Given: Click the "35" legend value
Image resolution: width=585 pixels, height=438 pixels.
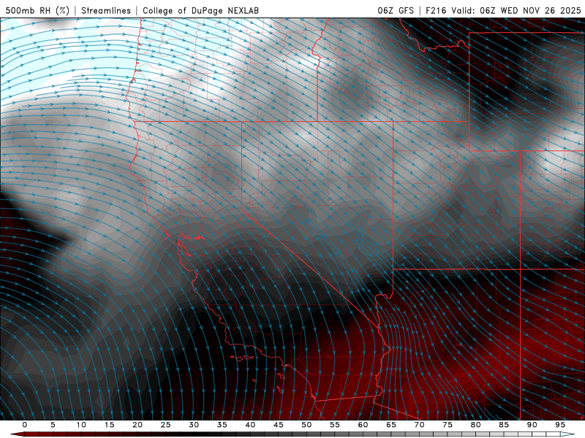Looking at the screenshot, I should pos(222,425).
